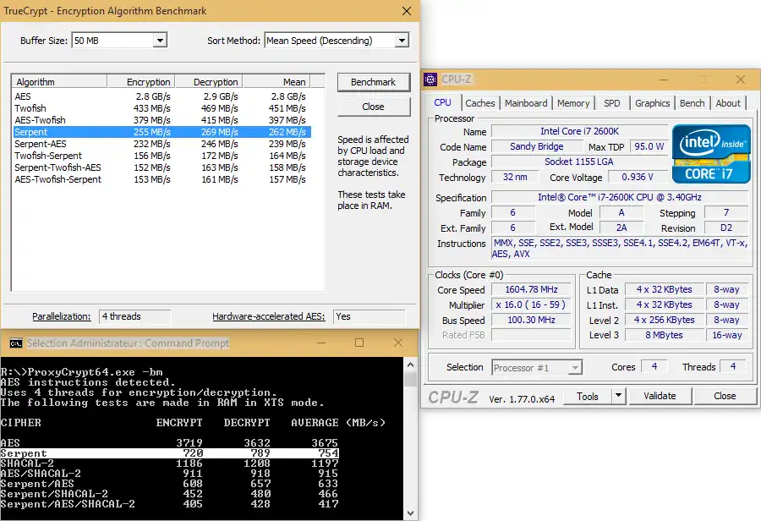This screenshot has height=521, width=761.
Task: Click the Hardware-accelerated AES label link
Action: tap(268, 316)
